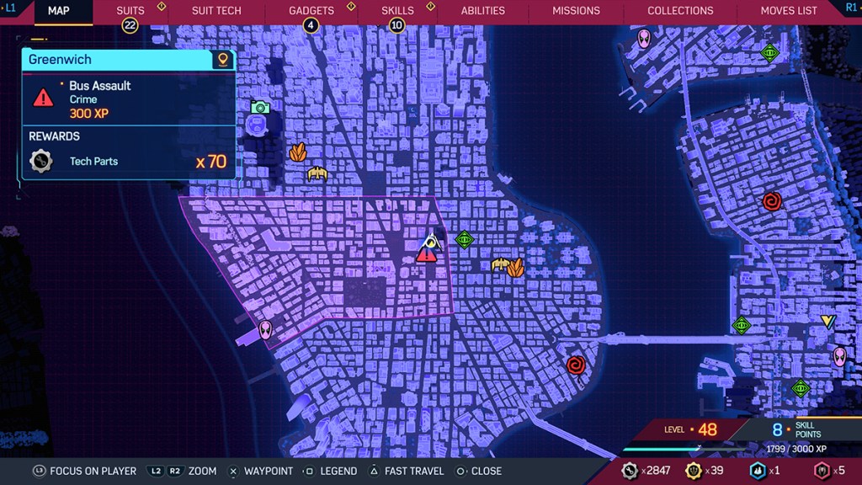
Task: Click the pink spider mask on the Greenwich waterfront
Action: pos(265,330)
